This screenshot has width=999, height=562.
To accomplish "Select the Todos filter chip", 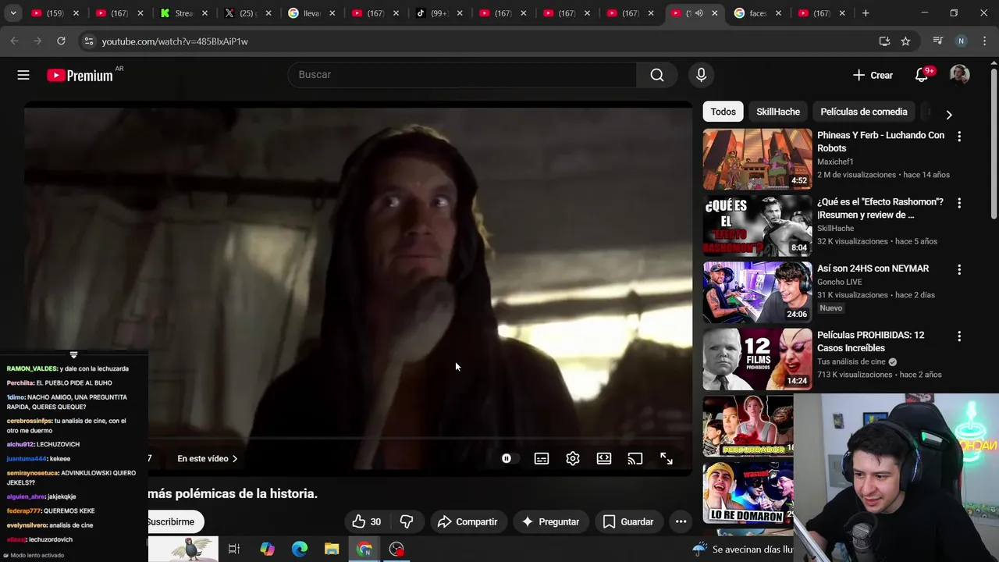I will (723, 112).
